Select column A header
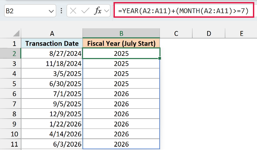The width and height of the screenshot is (257, 150). point(52,33)
